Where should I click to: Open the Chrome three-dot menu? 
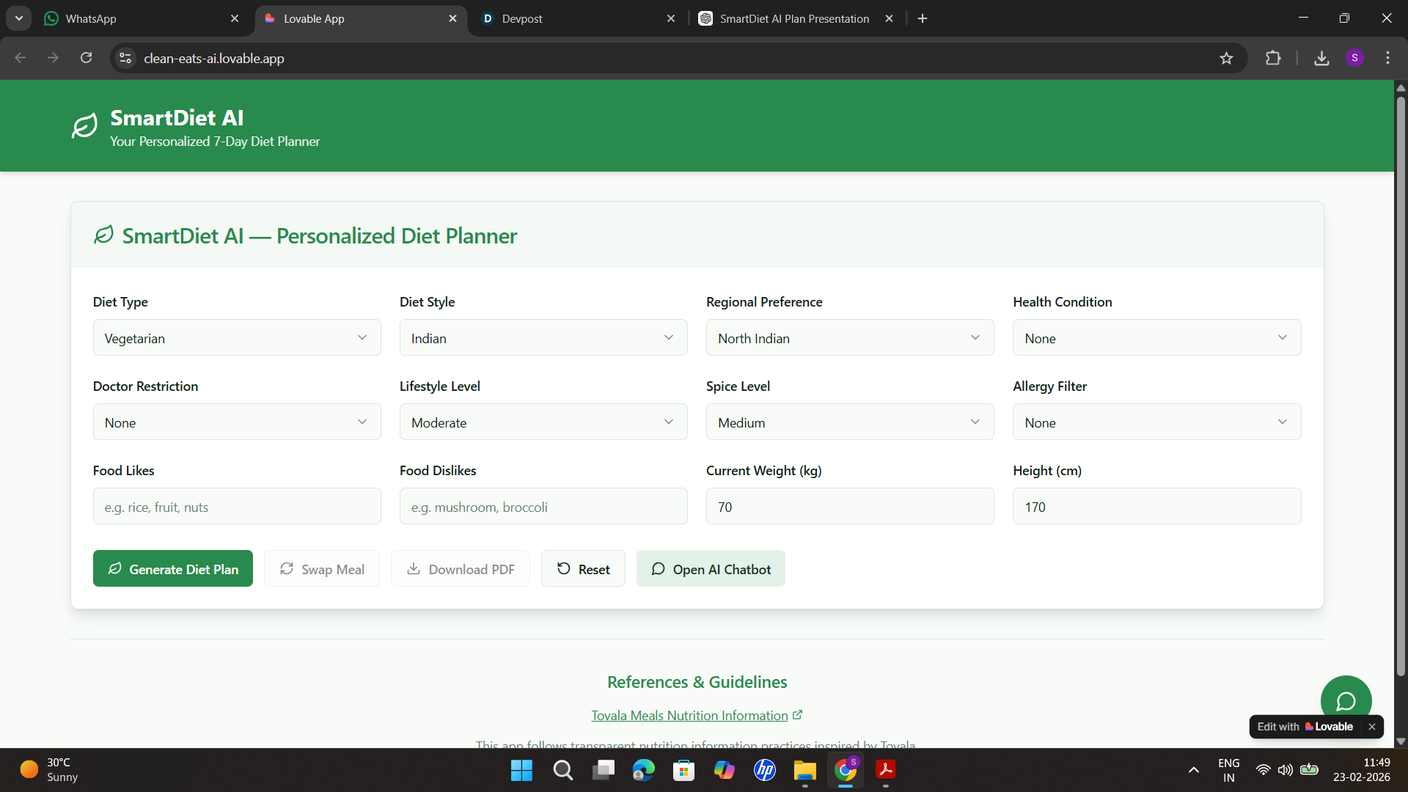coord(1387,58)
